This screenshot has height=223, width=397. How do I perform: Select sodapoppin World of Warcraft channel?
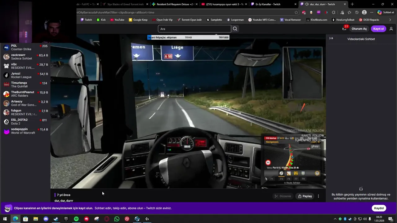click(x=25, y=131)
